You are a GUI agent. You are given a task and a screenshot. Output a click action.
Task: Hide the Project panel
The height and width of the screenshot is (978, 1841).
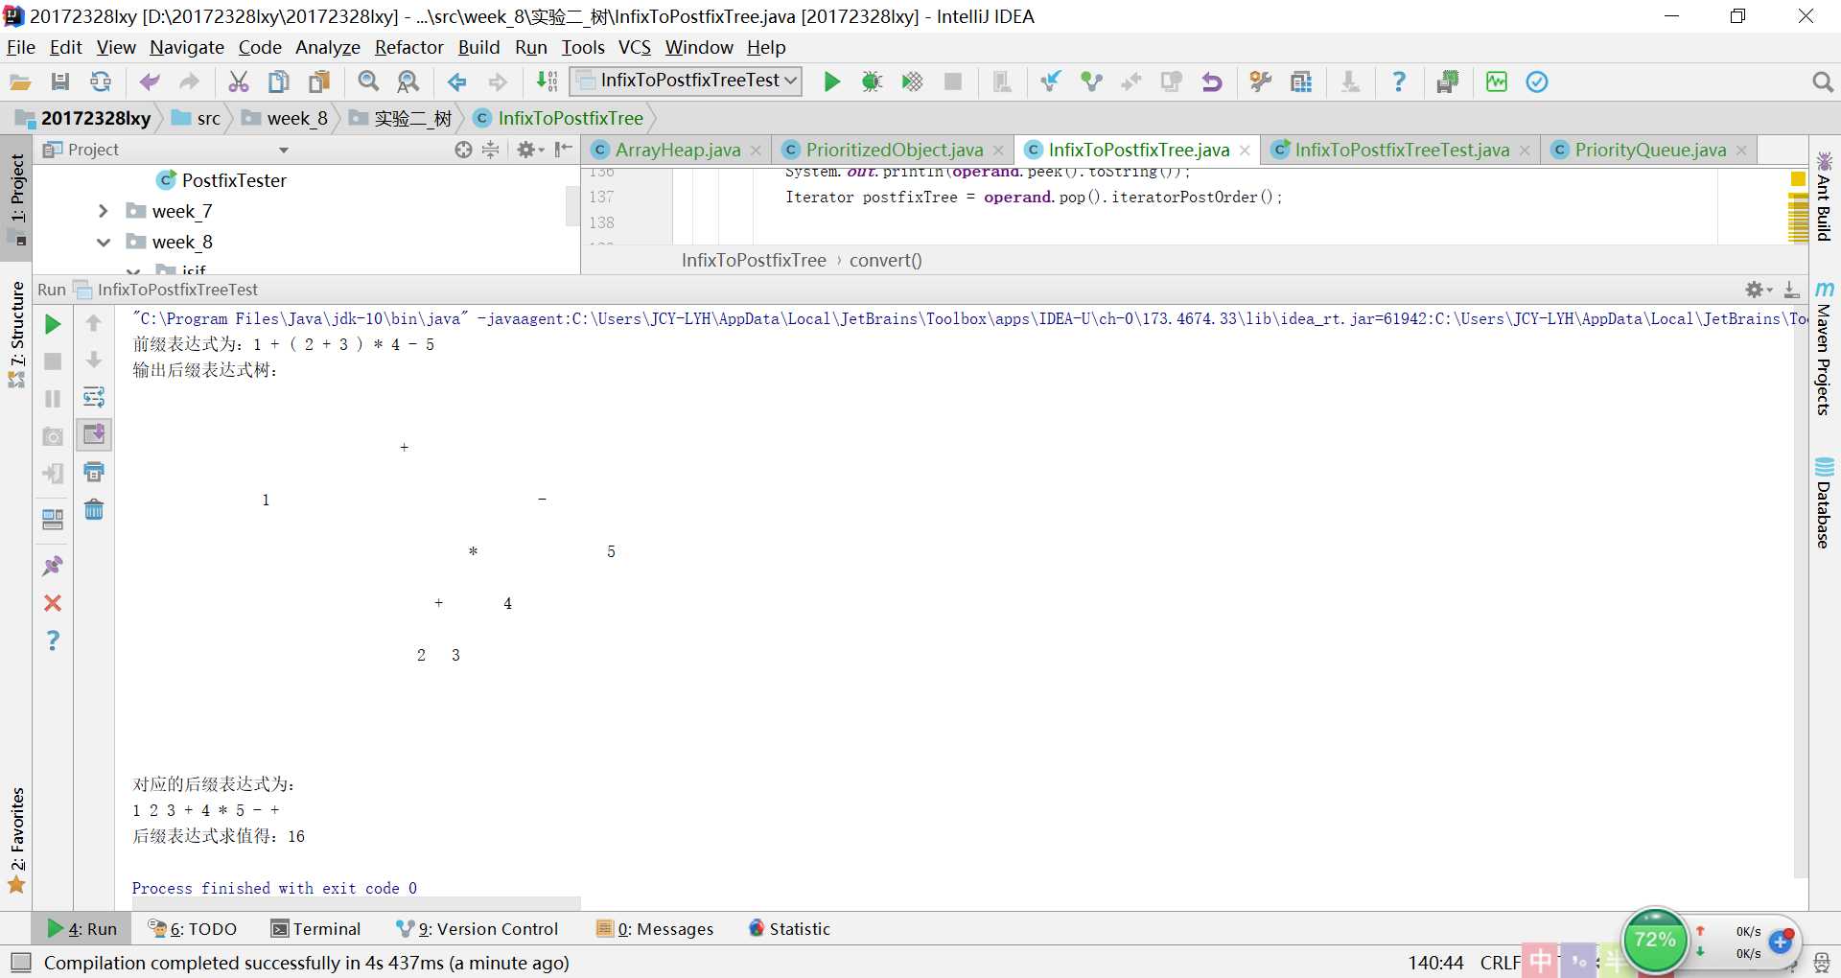[x=564, y=150]
